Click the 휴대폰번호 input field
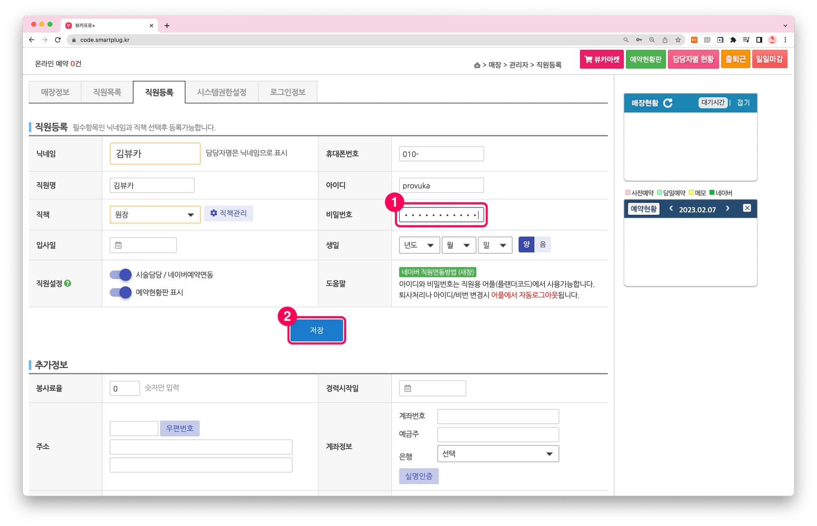The width and height of the screenshot is (817, 526). (x=441, y=154)
